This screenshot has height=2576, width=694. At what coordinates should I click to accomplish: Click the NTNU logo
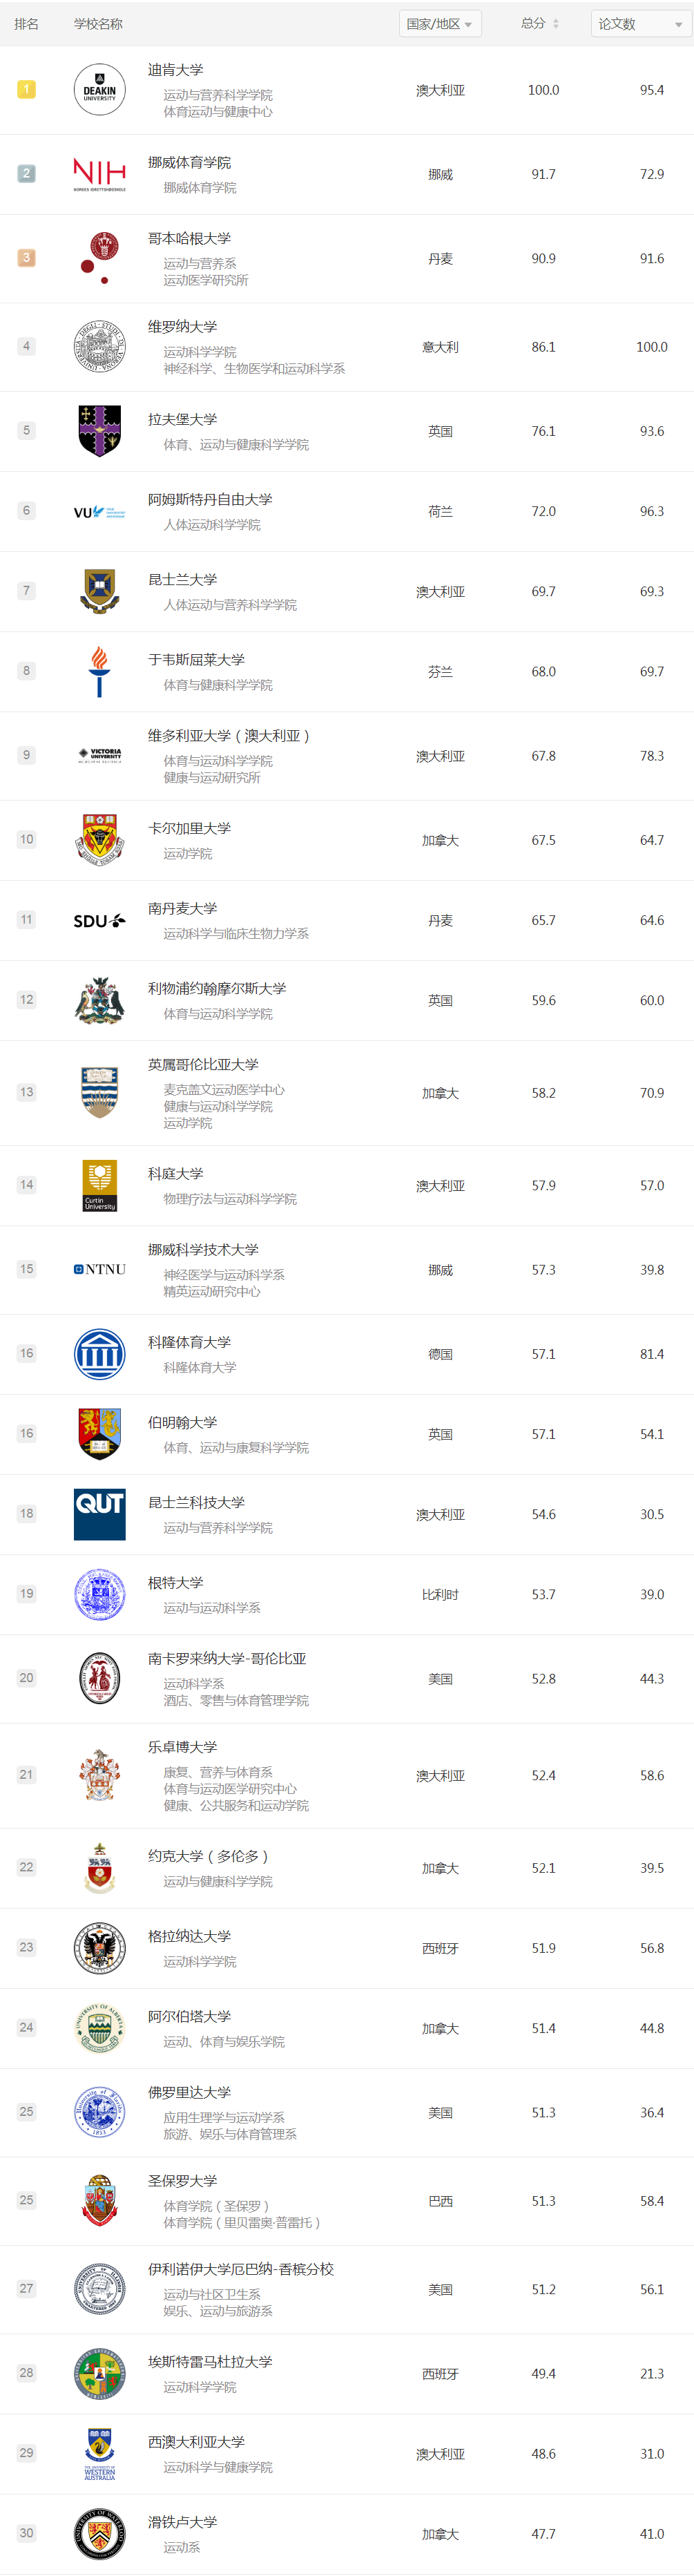(100, 1270)
